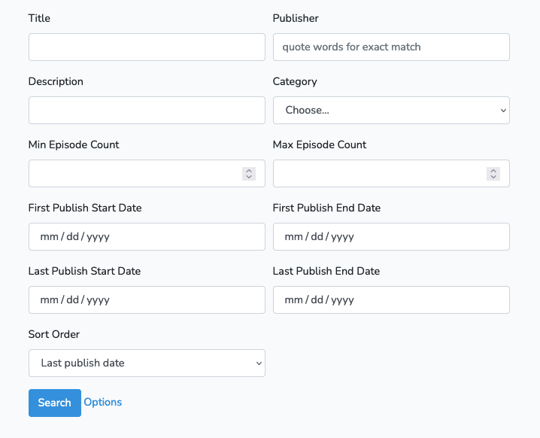This screenshot has width=540, height=438.
Task: Select the Min Episode Count field
Action: coord(147,174)
